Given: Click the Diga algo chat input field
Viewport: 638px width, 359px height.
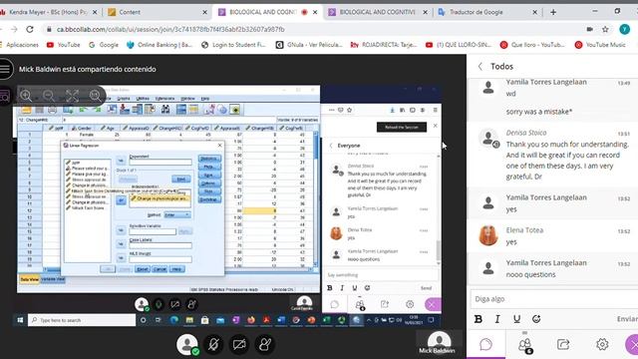Looking at the screenshot, I should [553, 299].
